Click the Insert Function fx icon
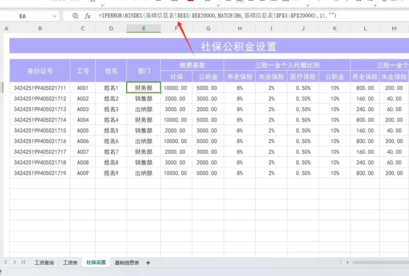Viewport: 409px width, 276px height. click(x=87, y=16)
